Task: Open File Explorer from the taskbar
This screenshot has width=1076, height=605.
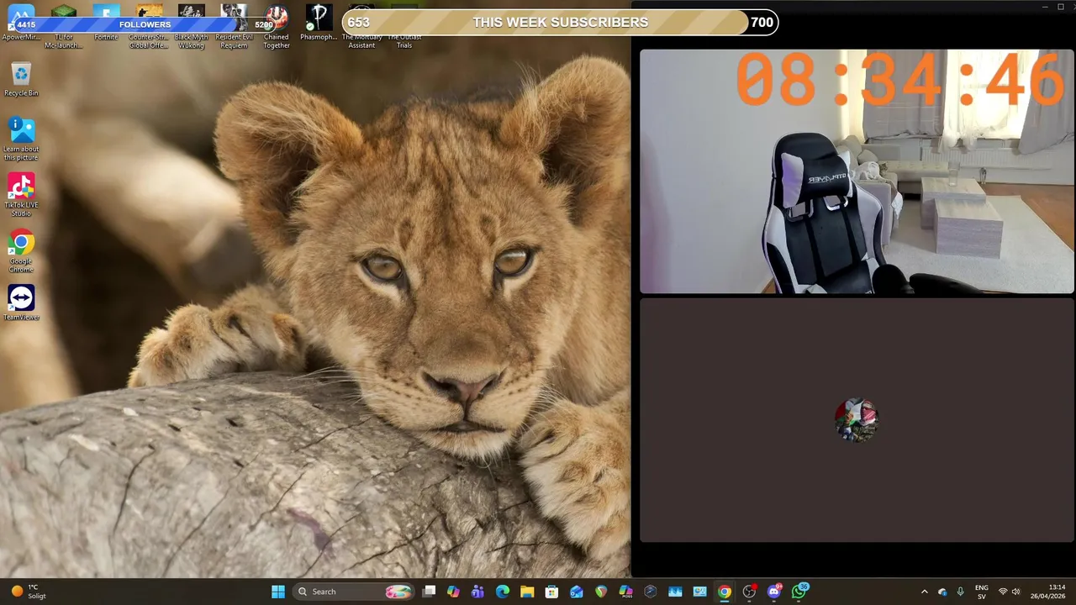Action: (527, 592)
